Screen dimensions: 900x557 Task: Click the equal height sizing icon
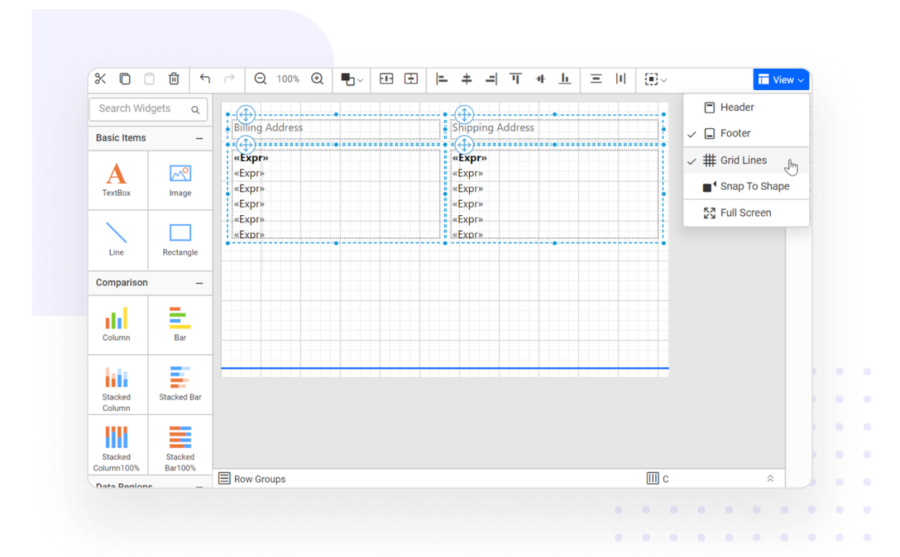(x=411, y=79)
